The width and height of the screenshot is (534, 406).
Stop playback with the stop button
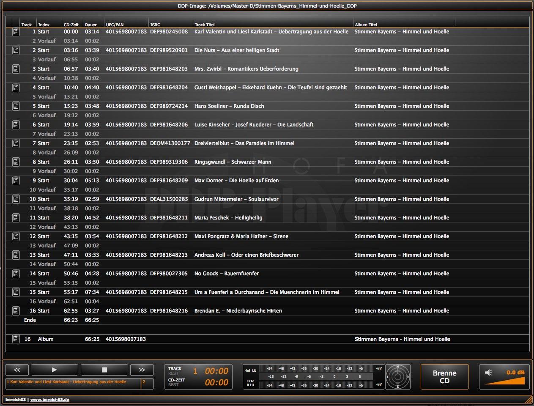104,370
